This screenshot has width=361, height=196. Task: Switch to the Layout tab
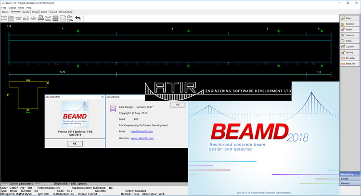point(53,12)
